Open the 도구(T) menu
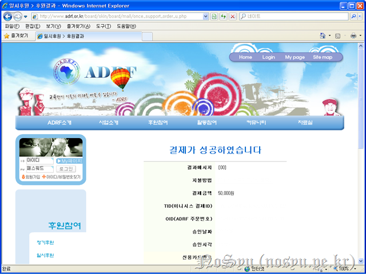This screenshot has width=366, height=274. (x=104, y=26)
